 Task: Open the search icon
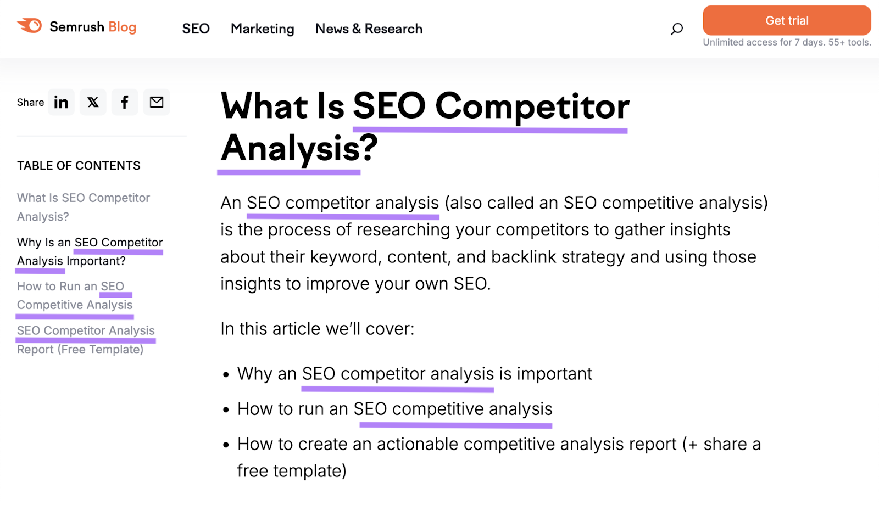pos(676,29)
